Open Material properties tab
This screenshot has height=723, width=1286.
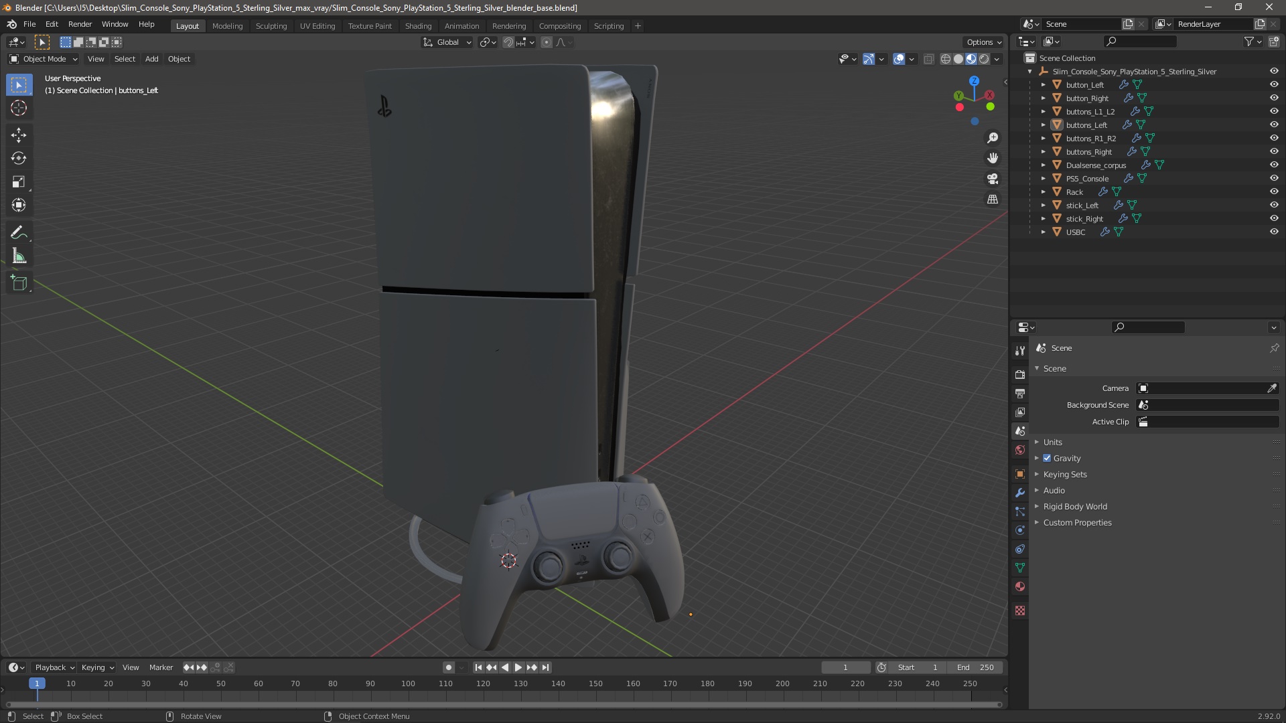[x=1020, y=586]
